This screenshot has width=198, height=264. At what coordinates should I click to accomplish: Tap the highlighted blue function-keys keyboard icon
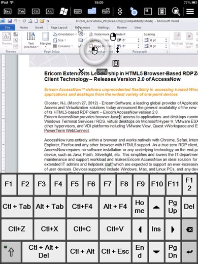click(92, 11)
